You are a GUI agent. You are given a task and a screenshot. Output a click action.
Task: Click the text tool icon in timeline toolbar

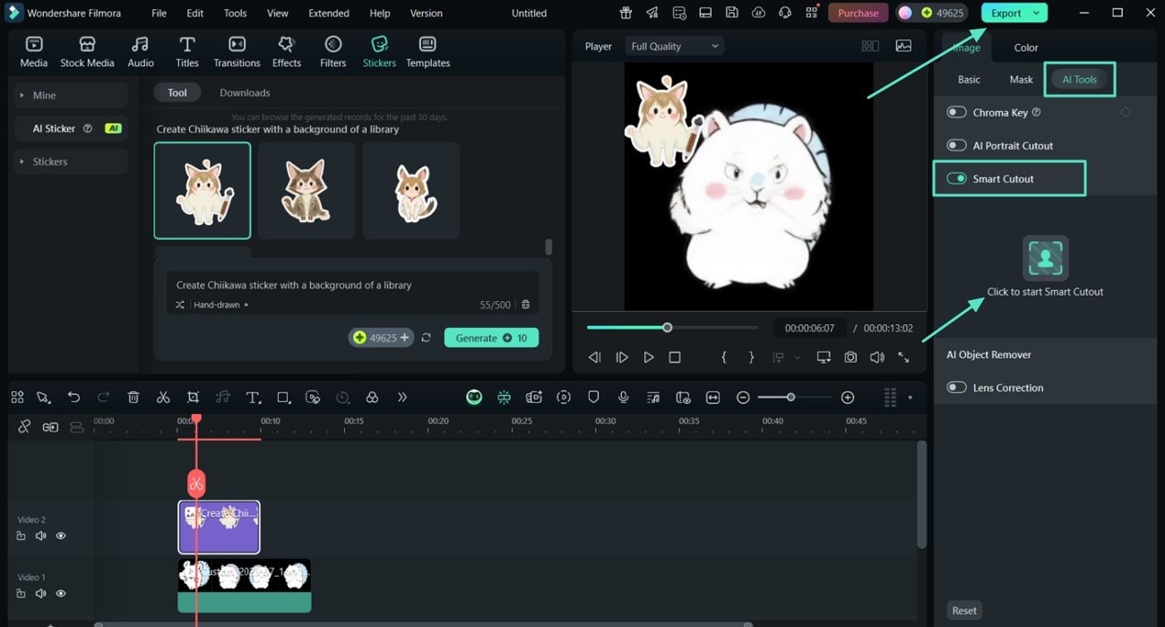coord(254,398)
